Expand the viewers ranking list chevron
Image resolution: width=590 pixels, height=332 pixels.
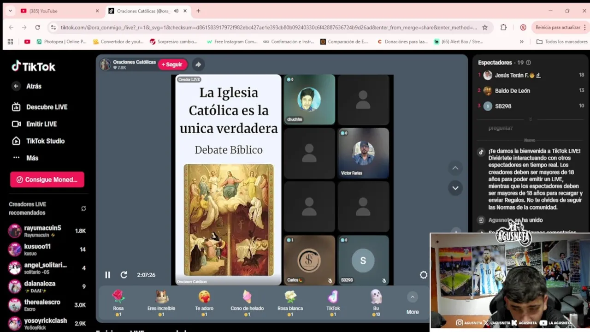(x=530, y=119)
